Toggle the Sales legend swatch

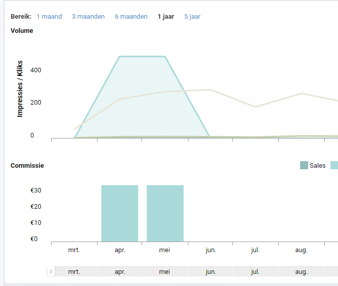[304, 165]
